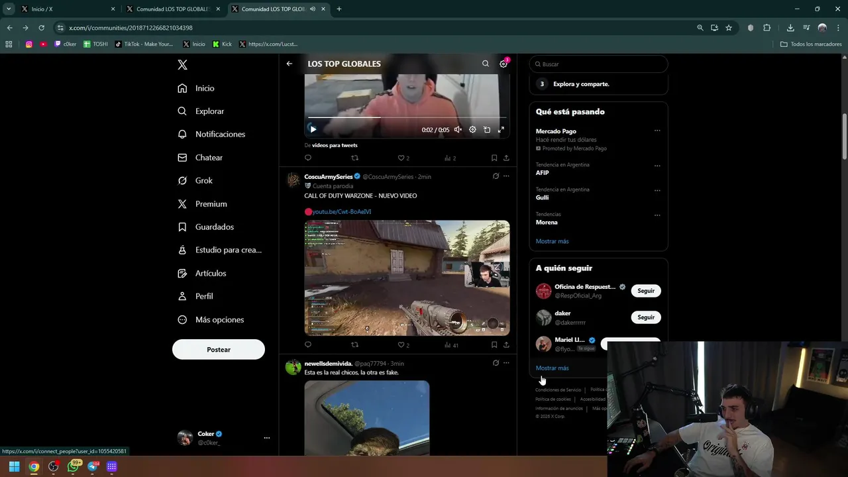848x477 pixels.
Task: Open community settings gear
Action: tap(503, 64)
